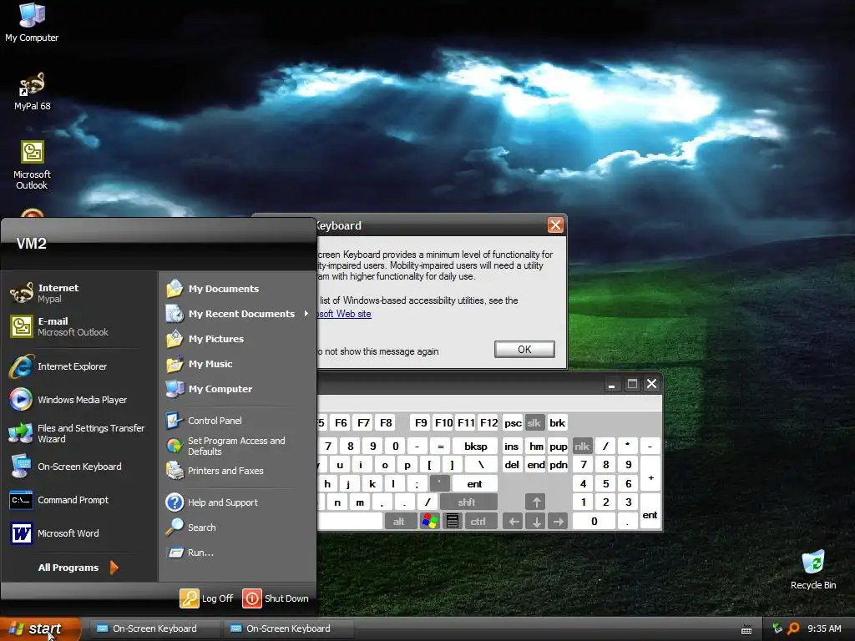Click the shft key on keyboard

coord(468,502)
